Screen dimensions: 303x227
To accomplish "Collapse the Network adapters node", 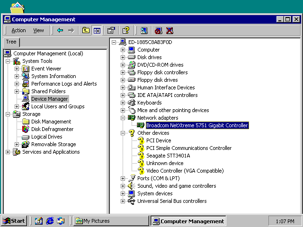I will [x=123, y=118].
